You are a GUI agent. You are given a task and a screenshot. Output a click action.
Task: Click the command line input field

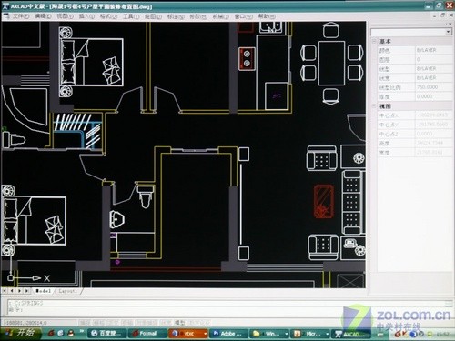point(227,310)
